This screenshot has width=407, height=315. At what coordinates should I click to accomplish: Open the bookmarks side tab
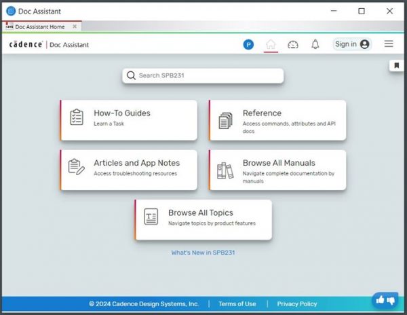coord(396,65)
